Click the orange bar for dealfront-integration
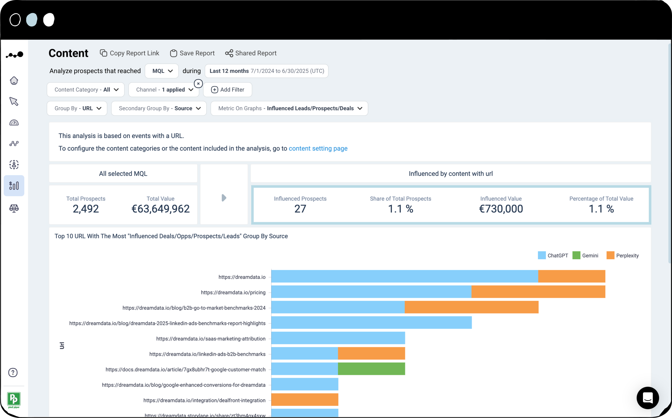 pos(305,400)
